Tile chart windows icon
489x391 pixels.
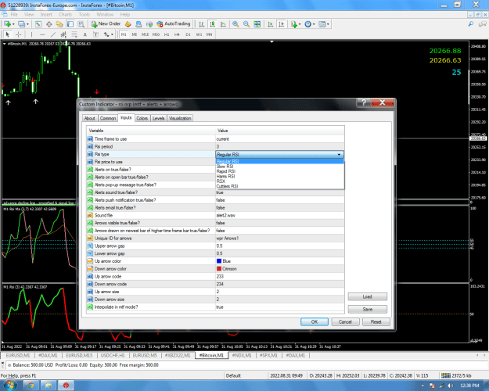257,24
